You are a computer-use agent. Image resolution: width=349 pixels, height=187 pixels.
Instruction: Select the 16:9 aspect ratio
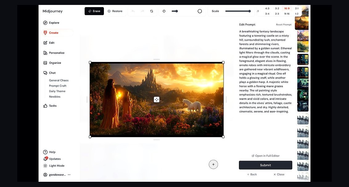coord(287,8)
